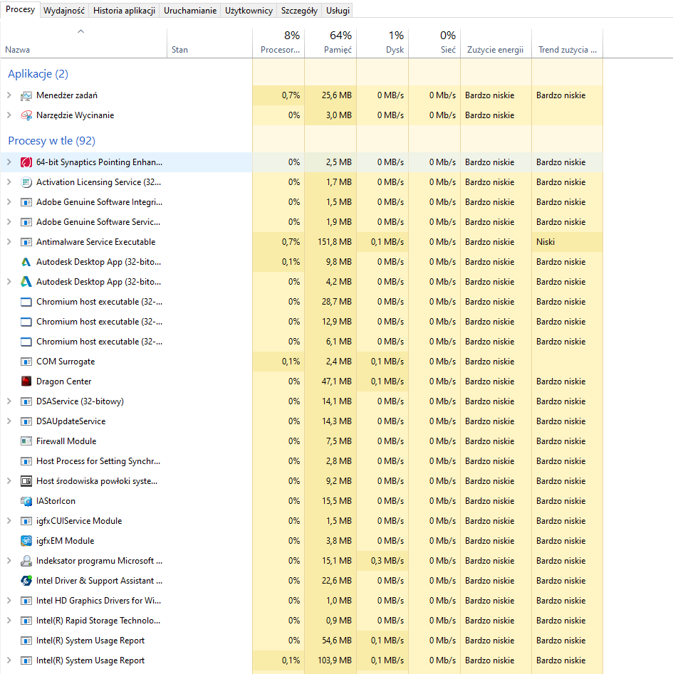Click the 0,3 MB/s disk value
Image resolution: width=673 pixels, height=674 pixels.
pyautogui.click(x=387, y=561)
